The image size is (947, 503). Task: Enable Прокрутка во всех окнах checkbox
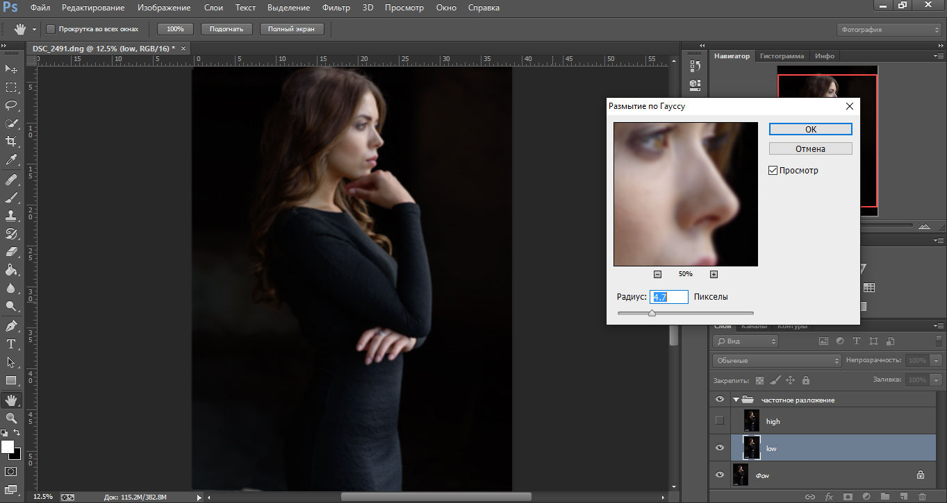click(x=51, y=29)
